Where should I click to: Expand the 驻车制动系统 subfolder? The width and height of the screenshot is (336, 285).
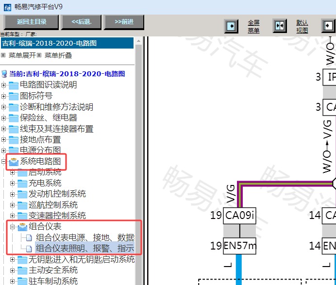(x=13, y=281)
